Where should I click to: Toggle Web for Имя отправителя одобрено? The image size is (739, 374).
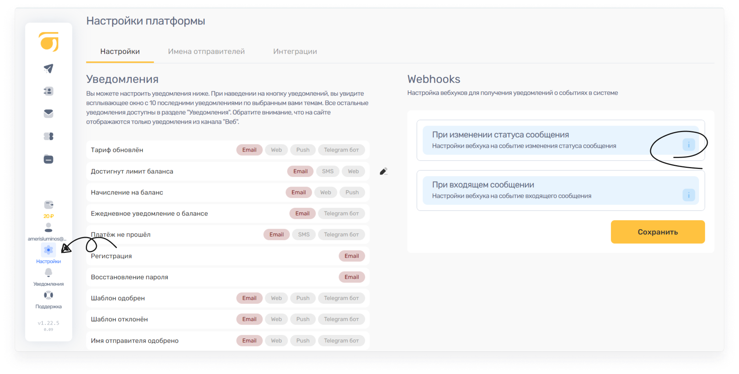(x=276, y=341)
